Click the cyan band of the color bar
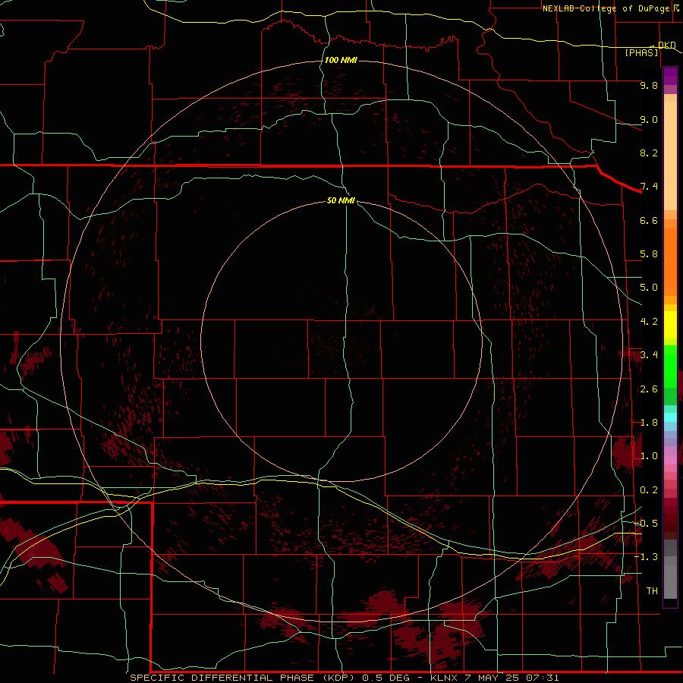The width and height of the screenshot is (683, 683). 670,417
